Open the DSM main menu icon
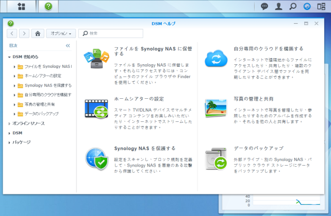 pyautogui.click(x=21, y=6)
